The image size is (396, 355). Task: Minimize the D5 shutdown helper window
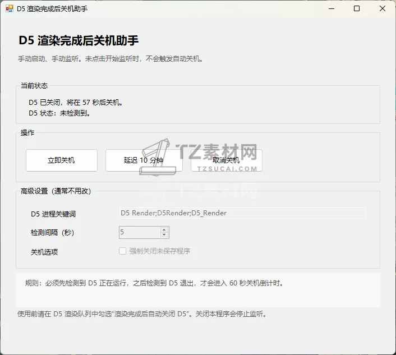point(331,8)
